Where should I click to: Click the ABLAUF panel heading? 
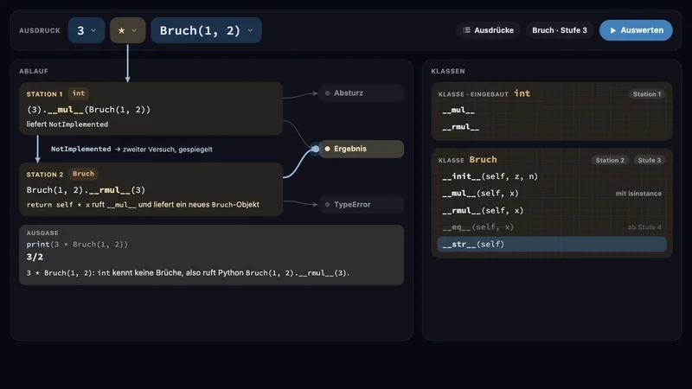click(34, 71)
